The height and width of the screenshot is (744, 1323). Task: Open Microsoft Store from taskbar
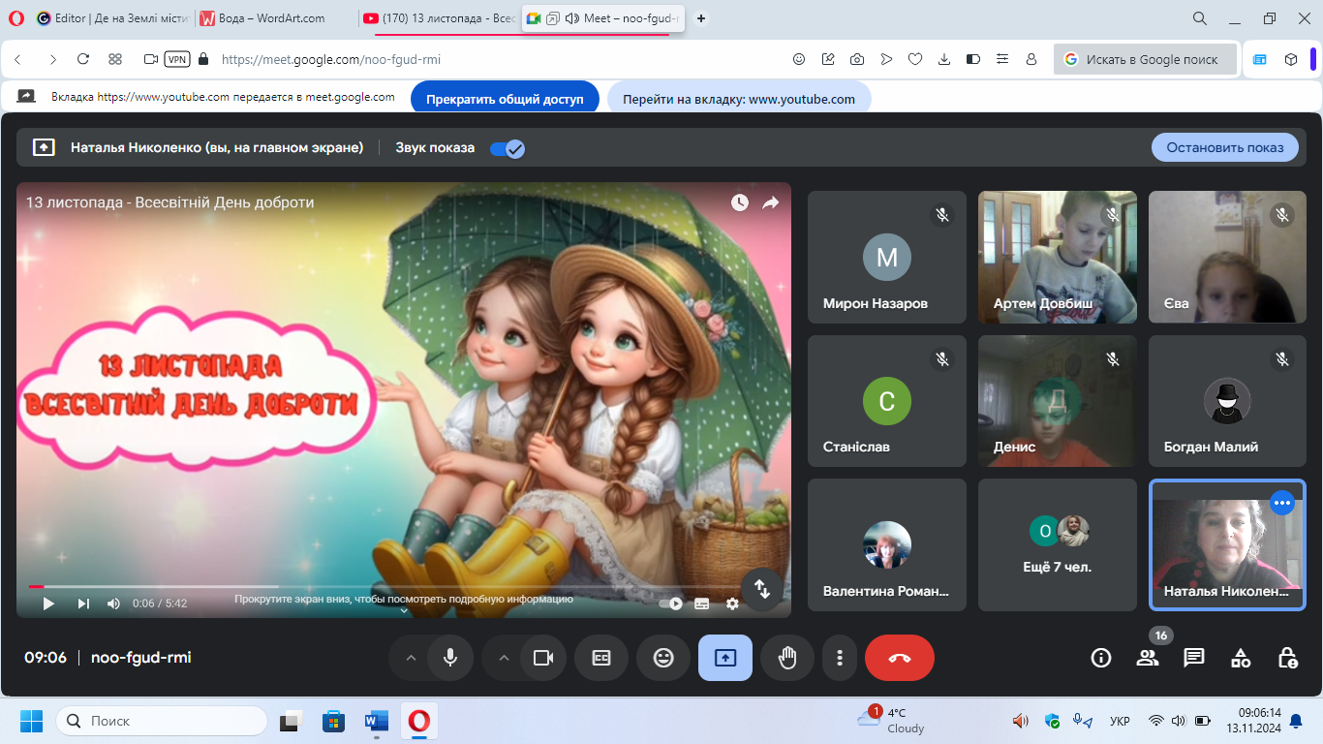point(333,721)
